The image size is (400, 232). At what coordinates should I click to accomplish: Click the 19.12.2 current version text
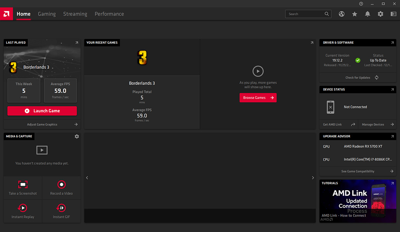[337, 60]
